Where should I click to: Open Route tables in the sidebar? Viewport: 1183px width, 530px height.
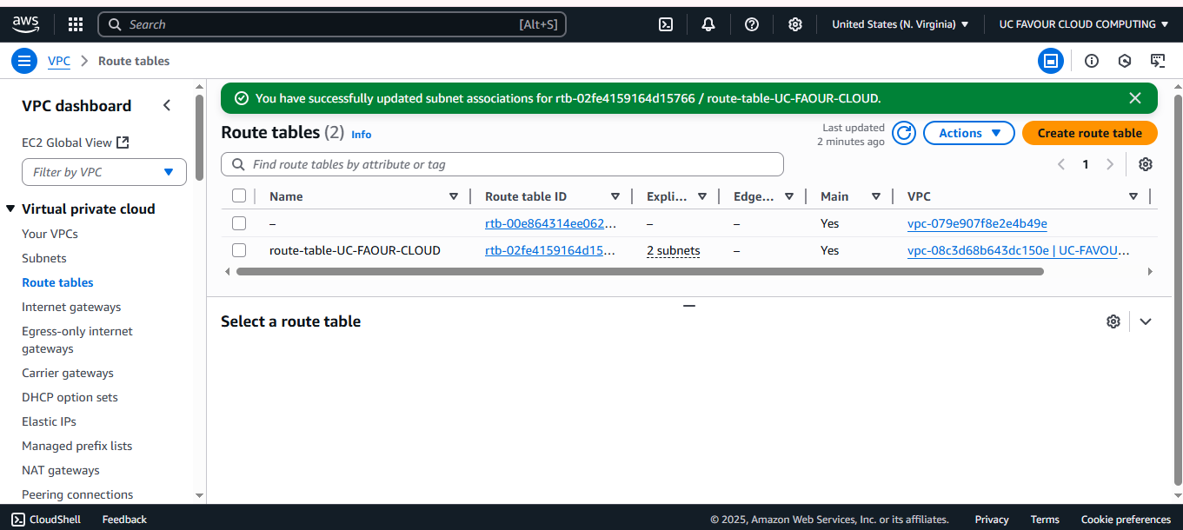point(57,282)
